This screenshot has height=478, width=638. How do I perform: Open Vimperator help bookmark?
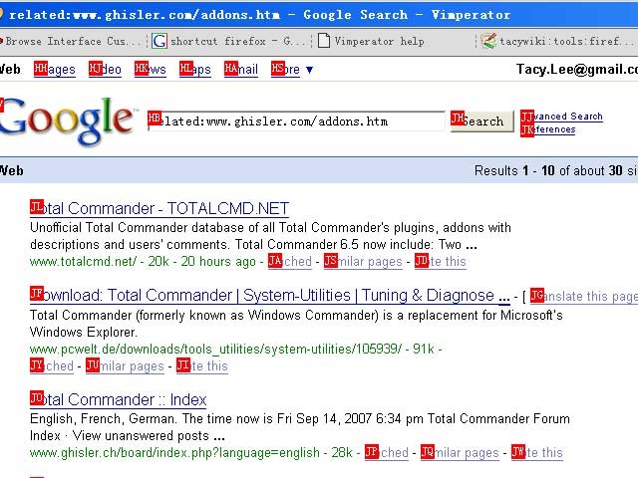pyautogui.click(x=371, y=41)
